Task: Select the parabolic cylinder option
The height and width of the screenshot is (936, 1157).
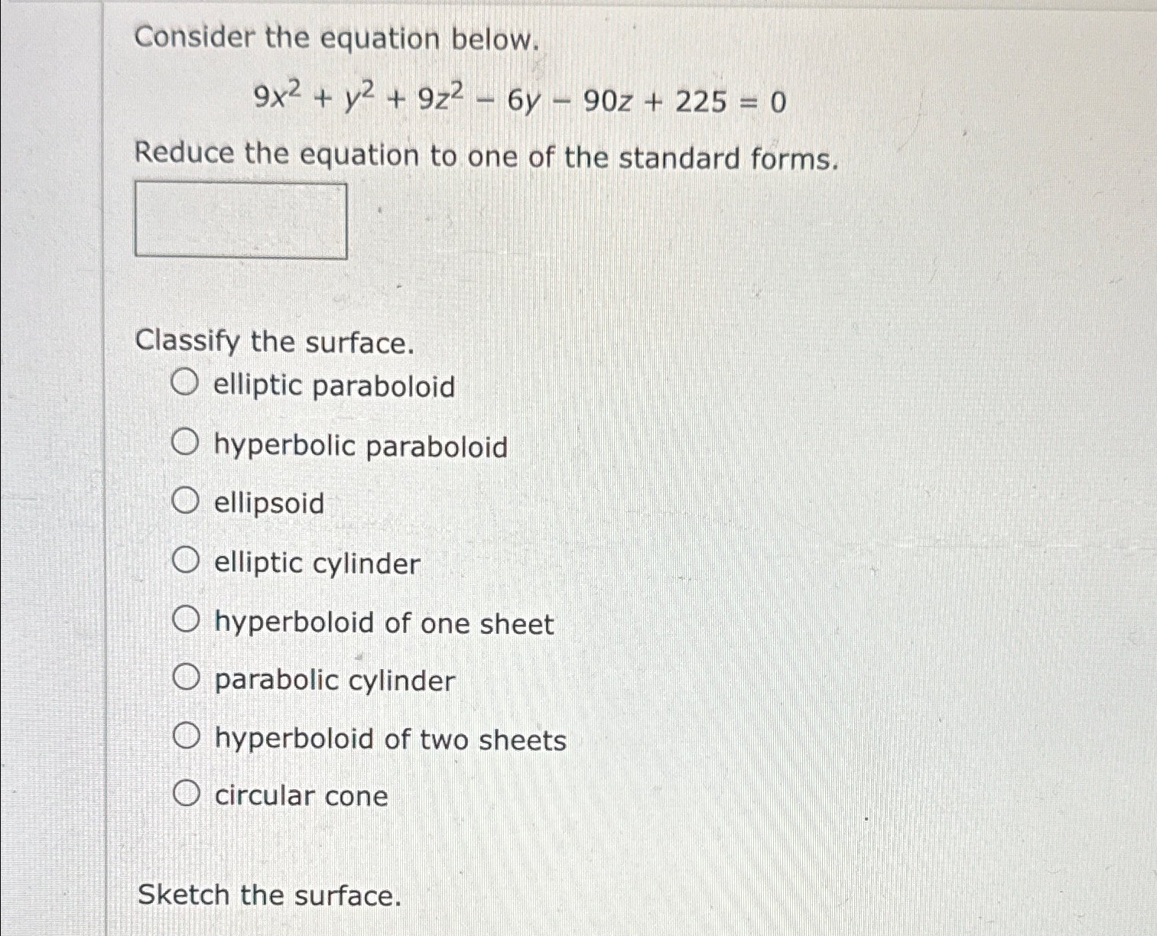Action: [x=186, y=678]
